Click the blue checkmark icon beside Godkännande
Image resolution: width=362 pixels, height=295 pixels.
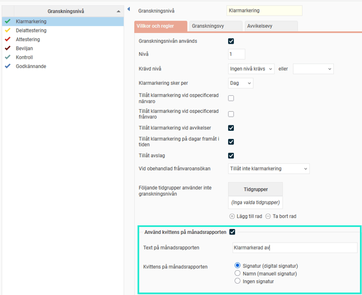point(7,66)
